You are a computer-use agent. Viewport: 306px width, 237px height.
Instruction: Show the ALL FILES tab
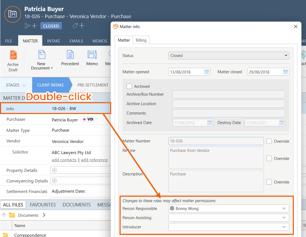(x=13, y=205)
